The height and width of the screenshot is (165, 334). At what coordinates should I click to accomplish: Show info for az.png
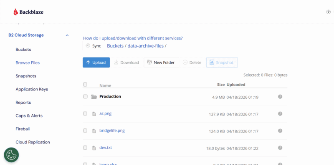pyautogui.click(x=280, y=114)
